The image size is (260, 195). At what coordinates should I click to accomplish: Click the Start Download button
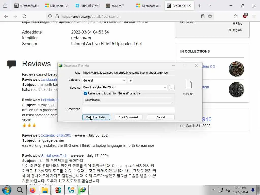(x=128, y=117)
